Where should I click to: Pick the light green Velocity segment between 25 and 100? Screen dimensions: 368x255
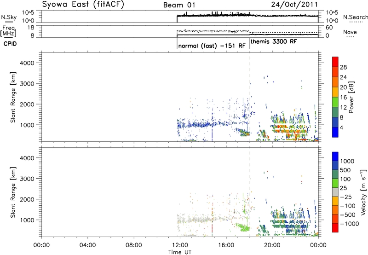click(x=335, y=183)
